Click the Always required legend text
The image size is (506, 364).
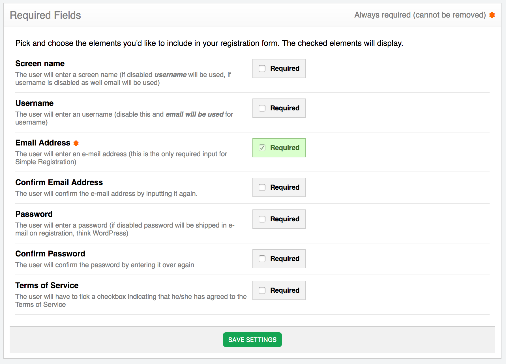[x=420, y=15]
